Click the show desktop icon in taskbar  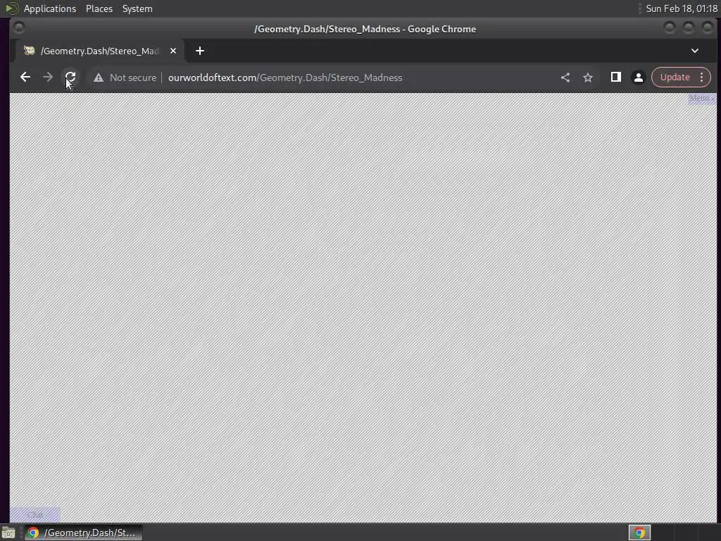point(8,533)
